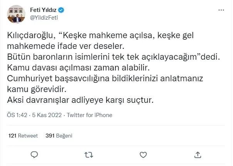Click the line starting "Cumhuriyet başsavcılığına"
Screen dimensions: 233x166
click(102, 79)
